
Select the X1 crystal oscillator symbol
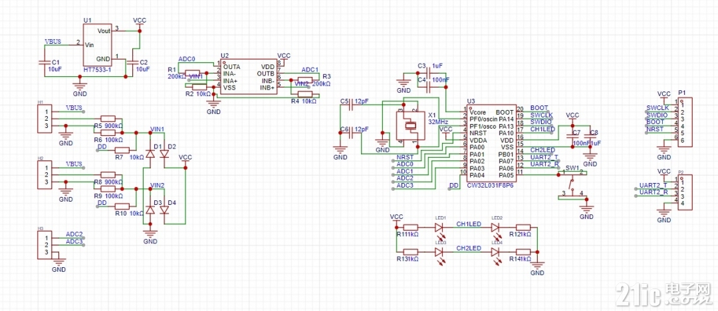pyautogui.click(x=410, y=127)
